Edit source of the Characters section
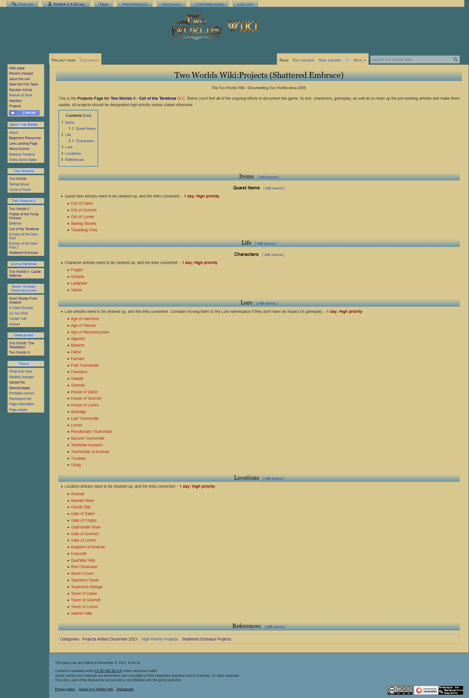 coord(273,255)
